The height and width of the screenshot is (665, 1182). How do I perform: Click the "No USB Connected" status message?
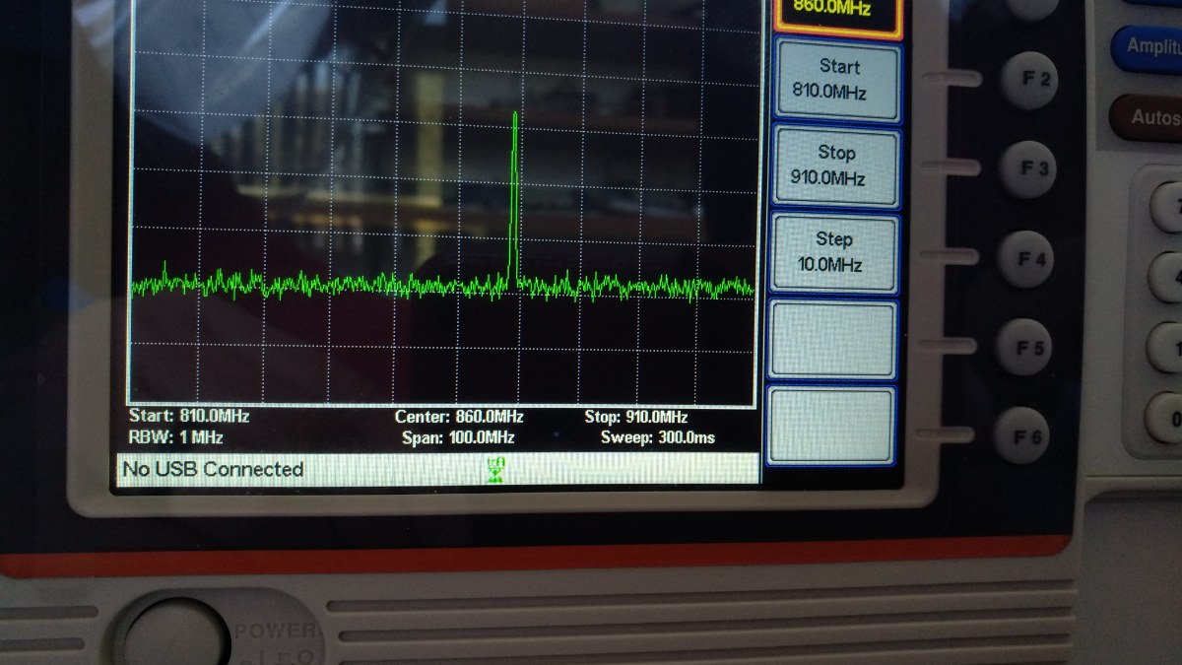coord(213,470)
